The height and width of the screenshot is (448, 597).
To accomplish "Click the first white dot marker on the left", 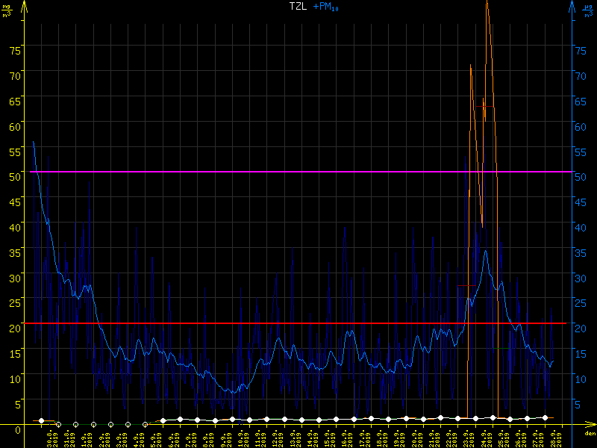I will point(42,421).
